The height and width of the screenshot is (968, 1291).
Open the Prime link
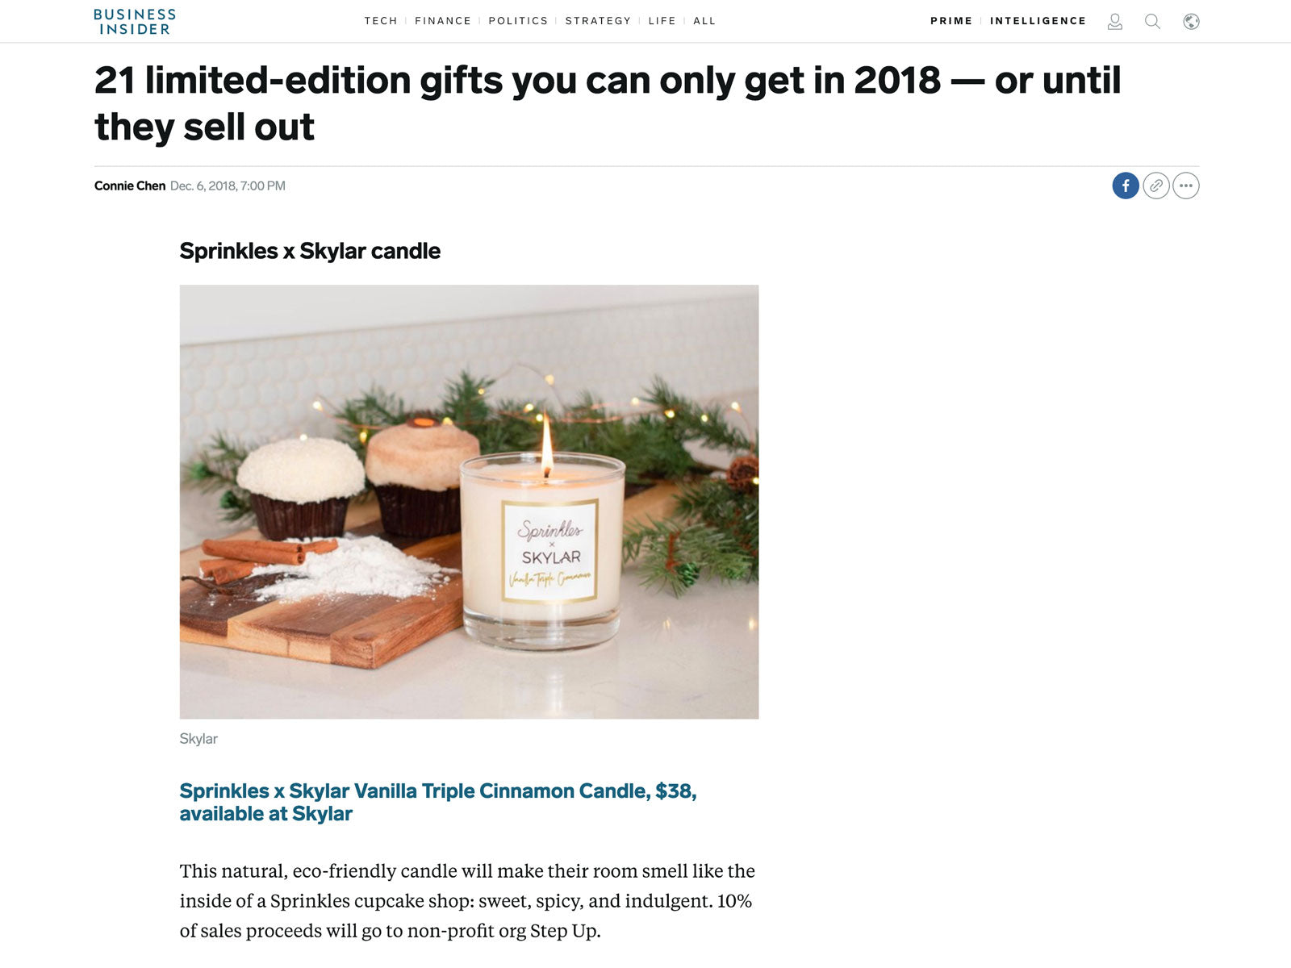pyautogui.click(x=951, y=21)
